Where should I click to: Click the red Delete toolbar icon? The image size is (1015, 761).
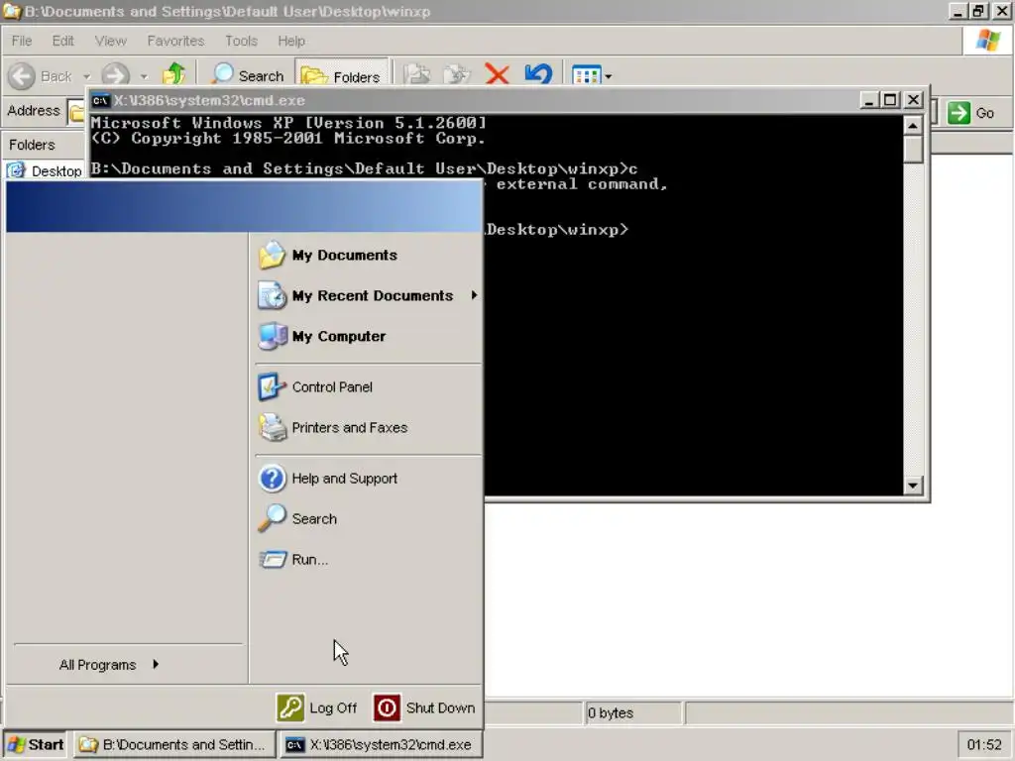[x=498, y=74]
